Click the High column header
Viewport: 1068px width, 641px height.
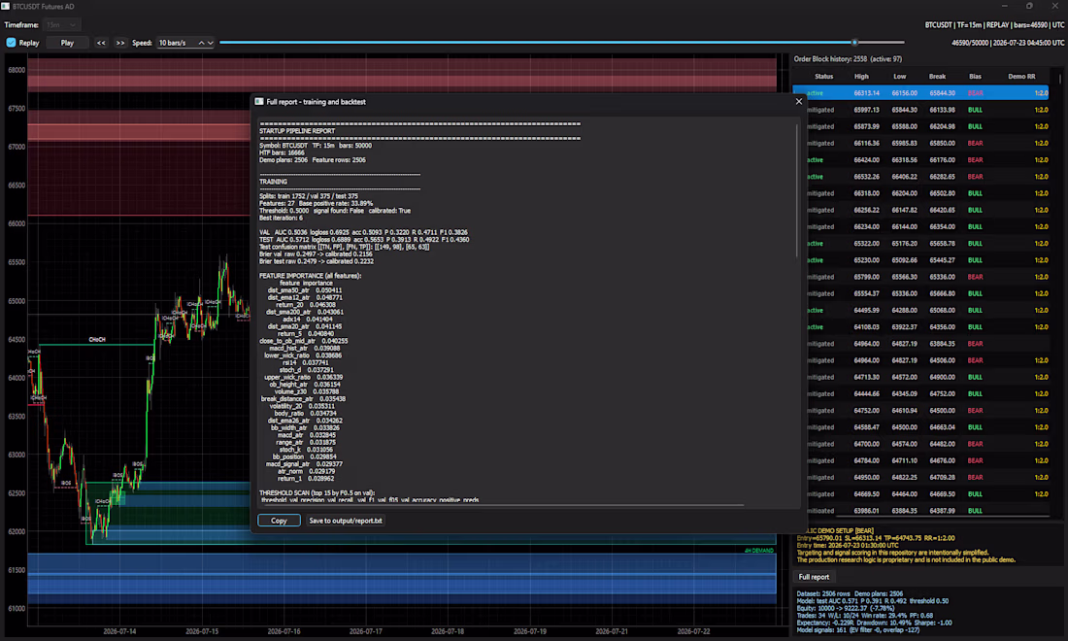coord(861,77)
